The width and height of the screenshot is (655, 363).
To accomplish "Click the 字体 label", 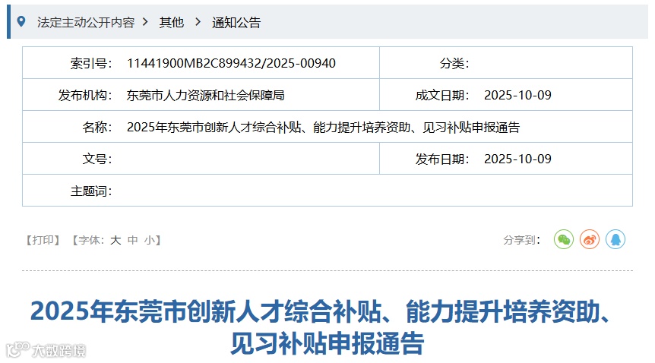I will 91,240.
